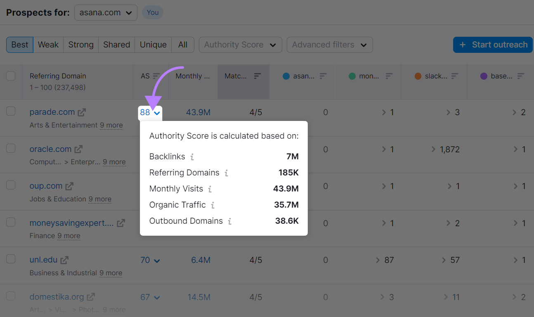Show 9 more categories for parade.com
The image size is (534, 317).
click(111, 125)
